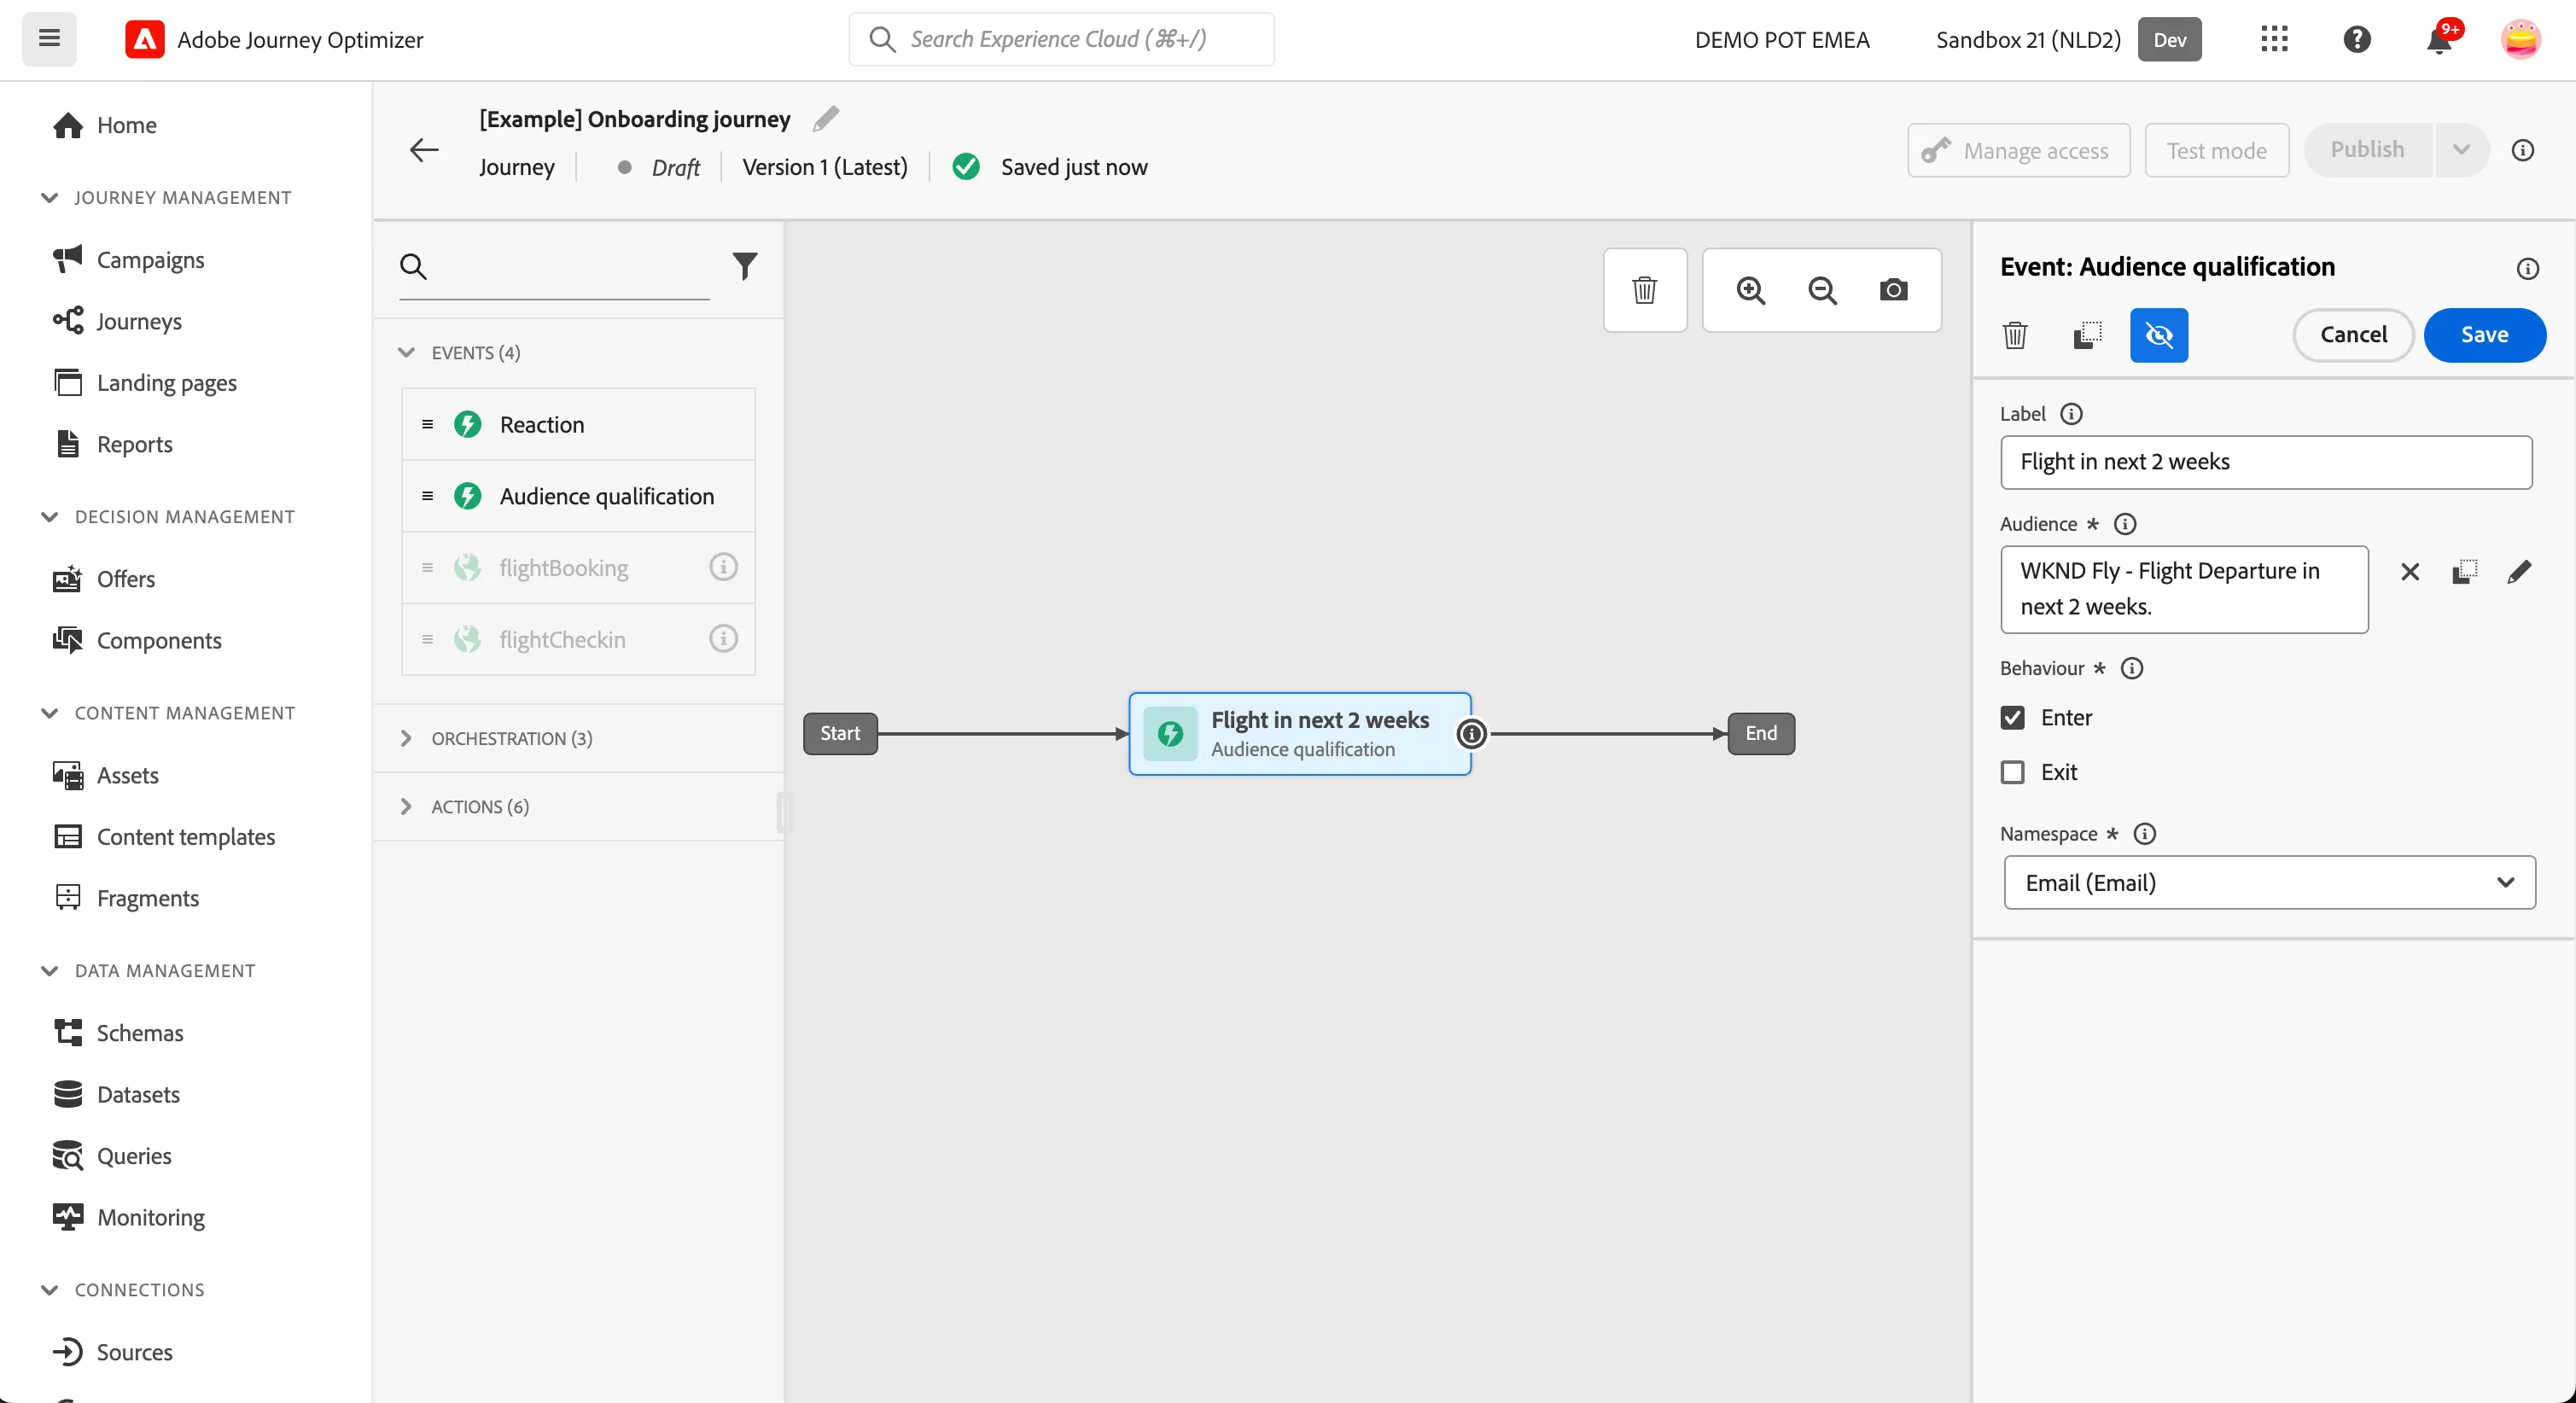Viewport: 2576px width, 1403px height.
Task: Delete the event using panel trash icon
Action: [x=2015, y=335]
